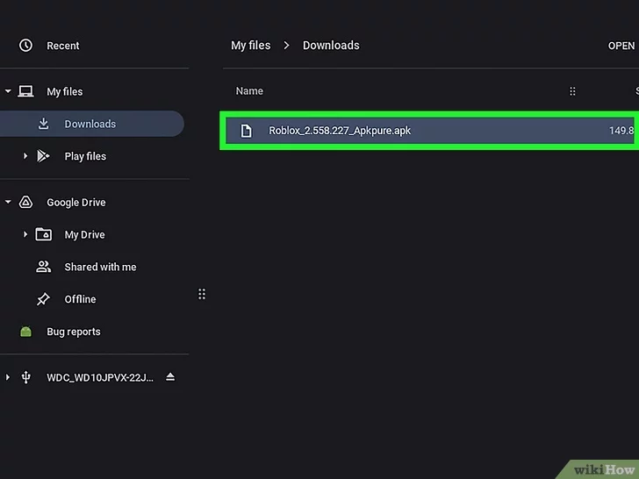The height and width of the screenshot is (479, 639).
Task: Click the Recent clock icon
Action: point(25,46)
